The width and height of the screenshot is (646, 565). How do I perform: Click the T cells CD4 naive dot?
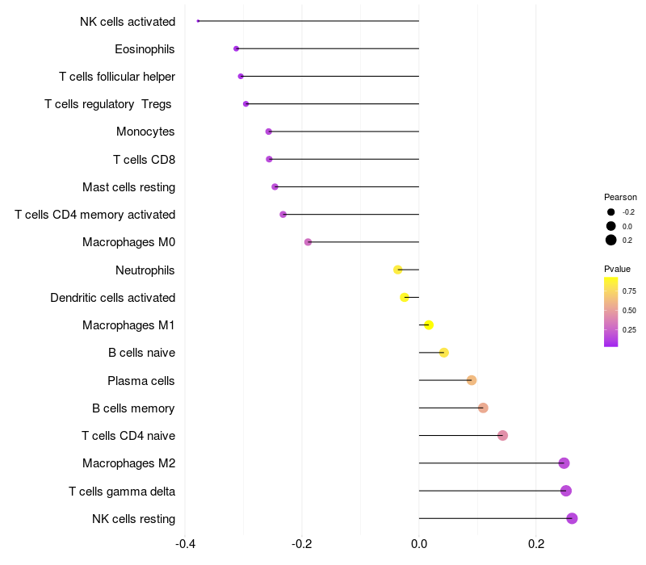(x=502, y=435)
